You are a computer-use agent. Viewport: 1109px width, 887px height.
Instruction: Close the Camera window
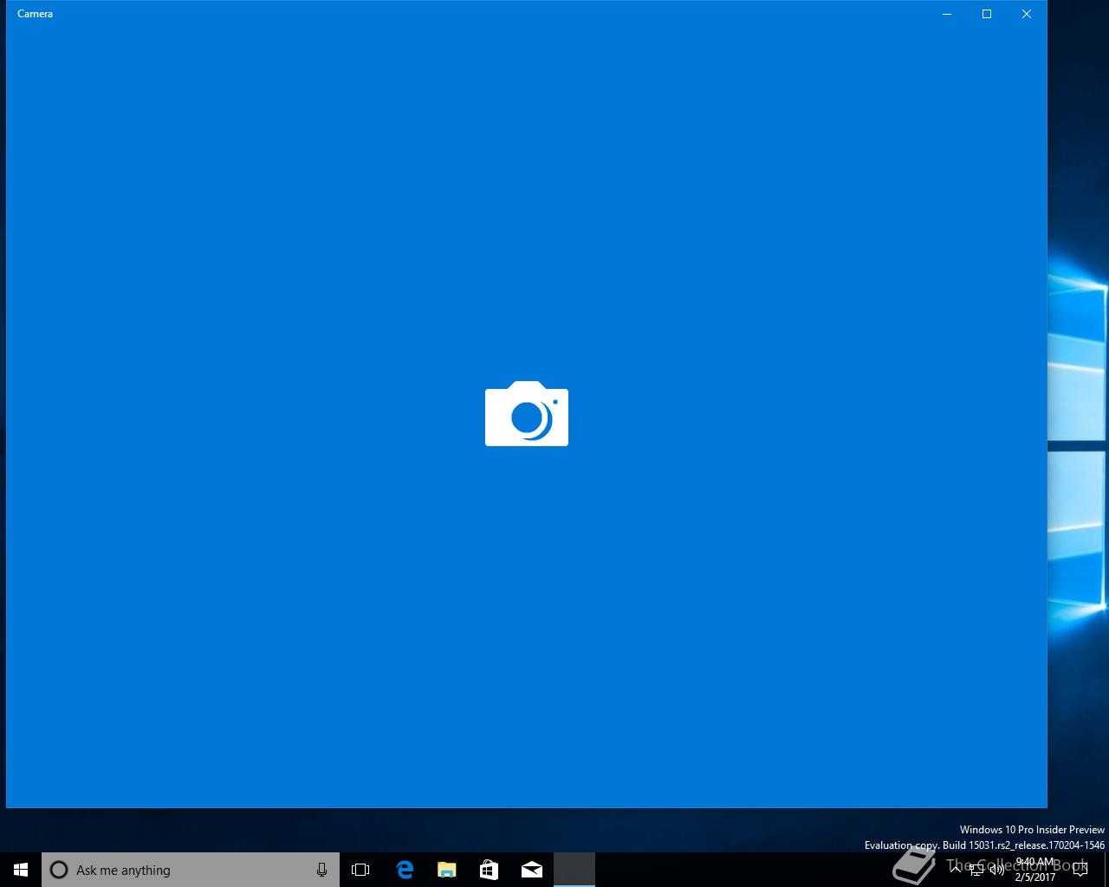[x=1027, y=14]
